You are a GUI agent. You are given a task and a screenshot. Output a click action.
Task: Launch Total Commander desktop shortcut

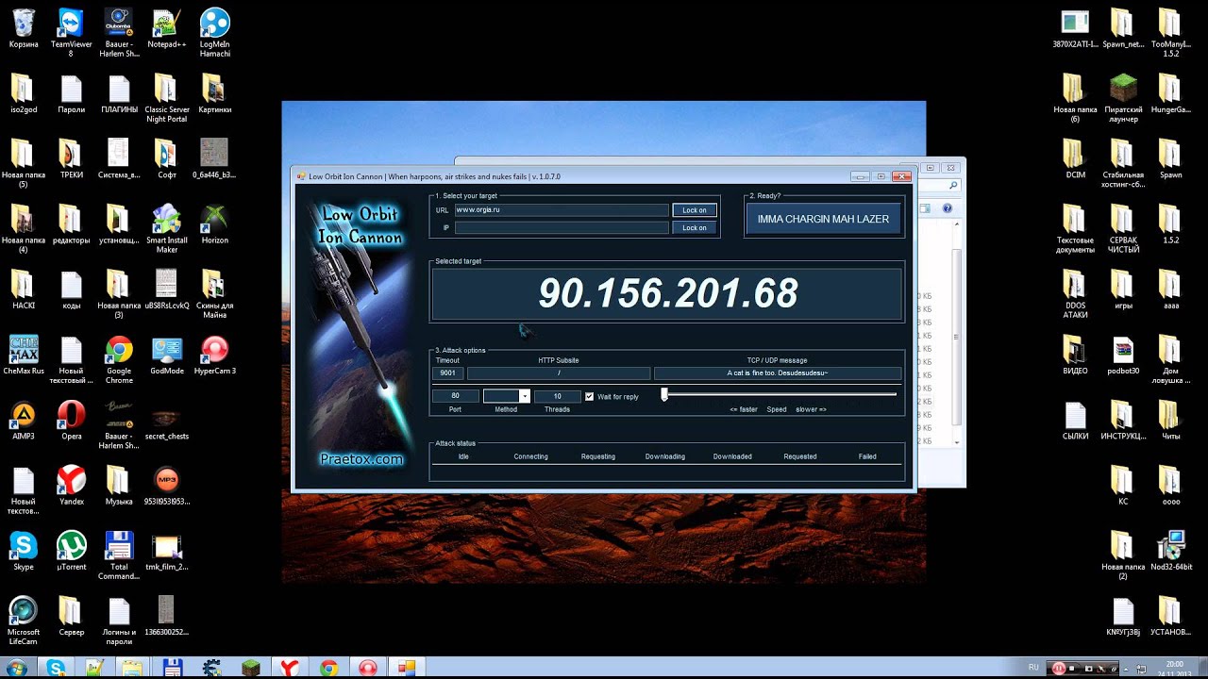pyautogui.click(x=118, y=555)
